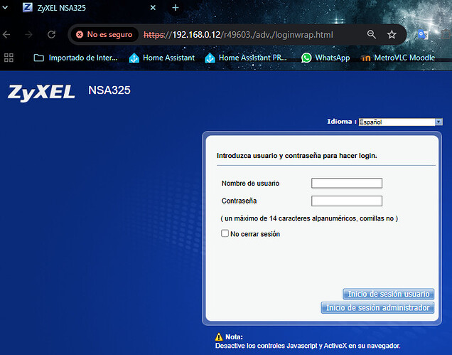Click 'Inicio de sesión usuario' button
452x355 pixels.
pyautogui.click(x=388, y=294)
